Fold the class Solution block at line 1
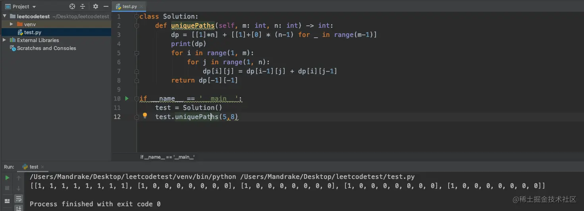Image resolution: width=584 pixels, height=211 pixels. [137, 17]
